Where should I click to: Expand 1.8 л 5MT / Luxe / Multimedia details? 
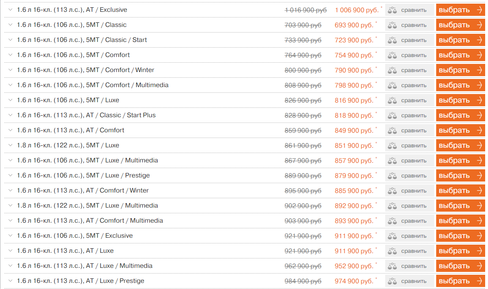pyautogui.click(x=10, y=206)
